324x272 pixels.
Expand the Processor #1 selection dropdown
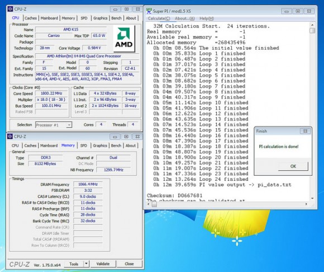point(69,125)
